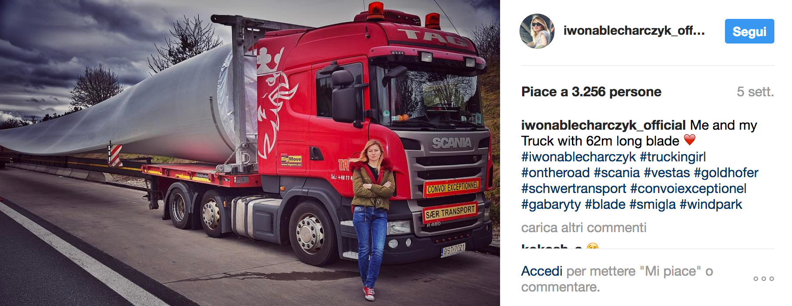792x306 pixels.
Task: Click iwonablecharczyk_official username in caption
Action: (603, 125)
